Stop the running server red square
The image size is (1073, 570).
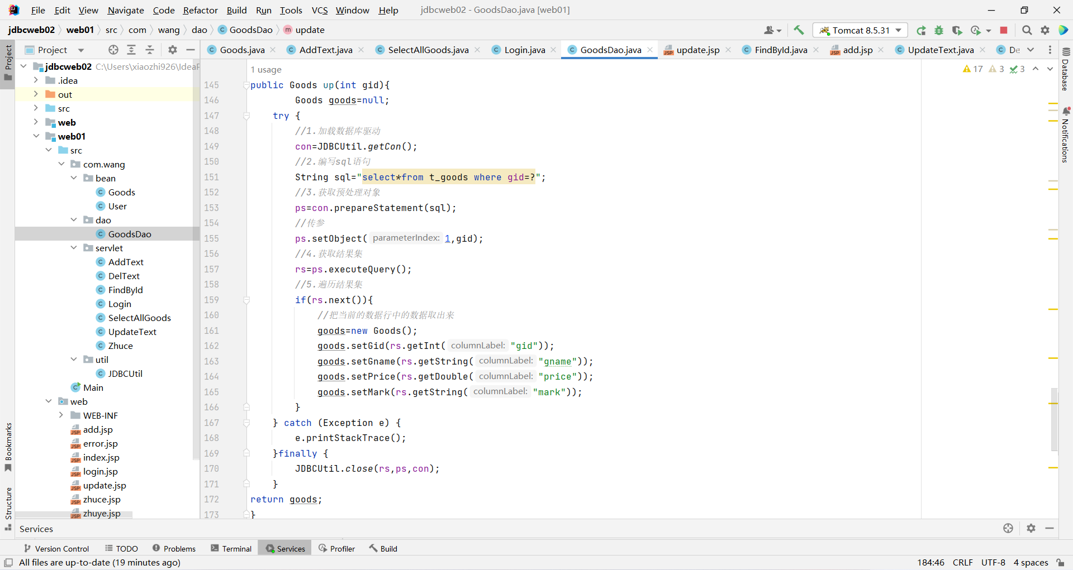[x=1004, y=30]
